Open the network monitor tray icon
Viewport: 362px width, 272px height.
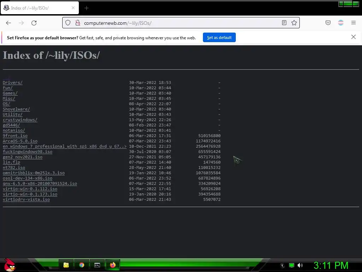(x=292, y=265)
